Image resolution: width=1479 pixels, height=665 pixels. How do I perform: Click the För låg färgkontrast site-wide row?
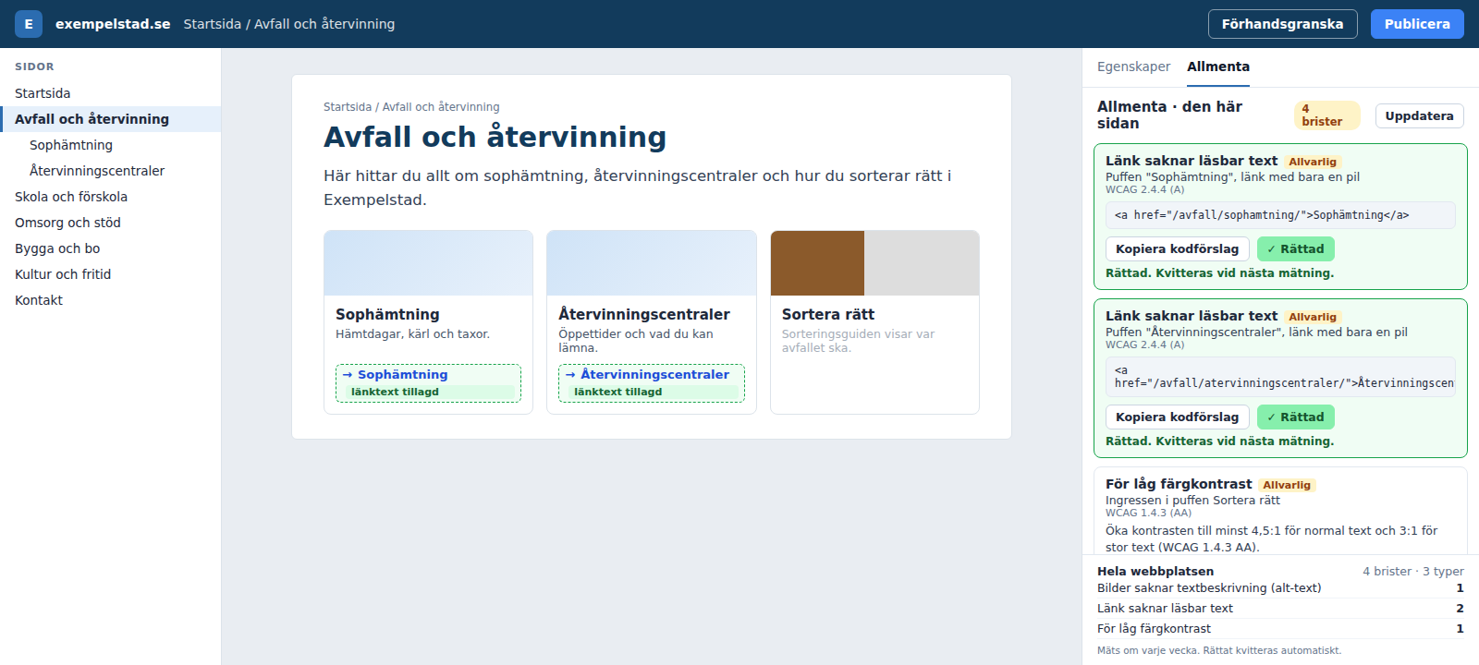[x=1280, y=629]
